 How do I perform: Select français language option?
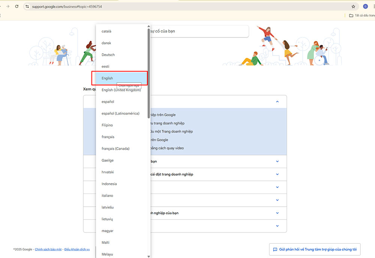click(122, 137)
